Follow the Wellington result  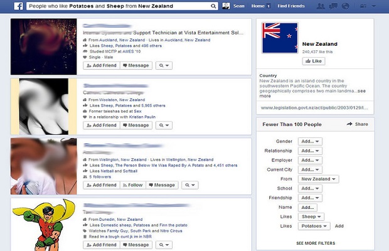pos(133,185)
